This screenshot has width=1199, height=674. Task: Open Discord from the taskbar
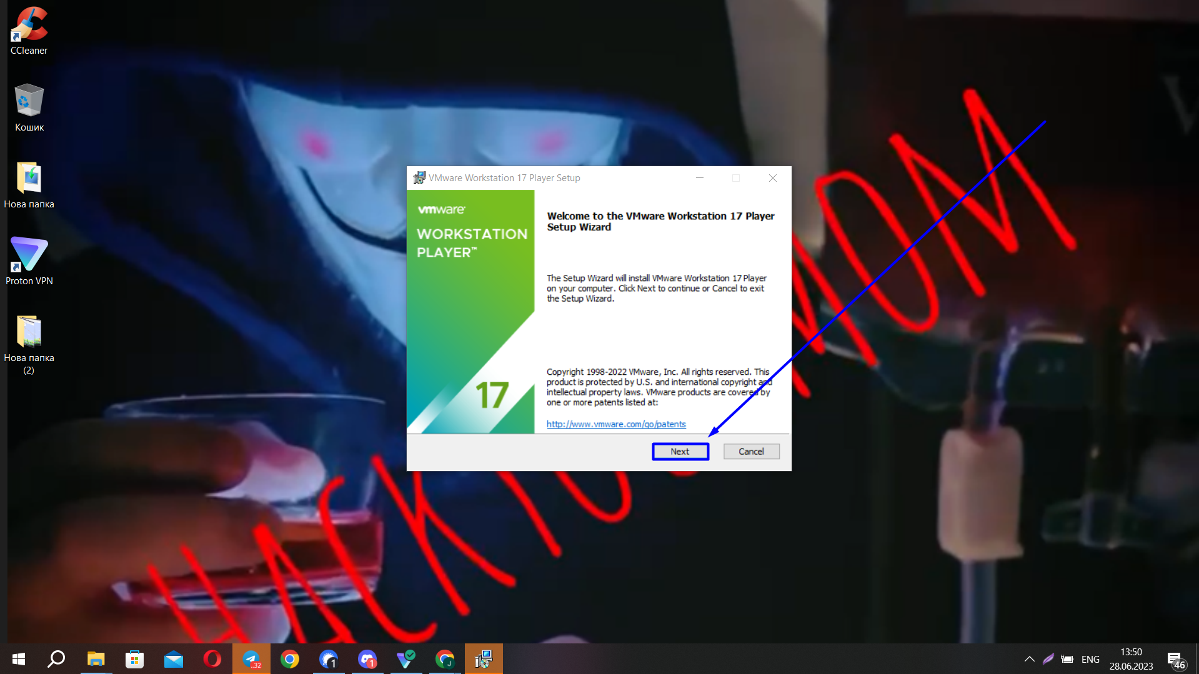point(367,659)
